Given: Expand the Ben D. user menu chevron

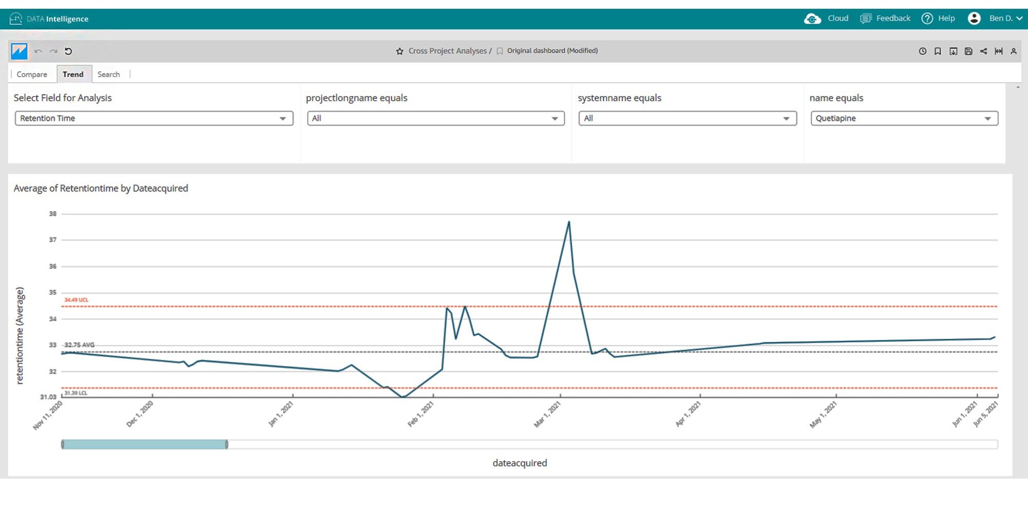Looking at the screenshot, I should [x=1019, y=19].
